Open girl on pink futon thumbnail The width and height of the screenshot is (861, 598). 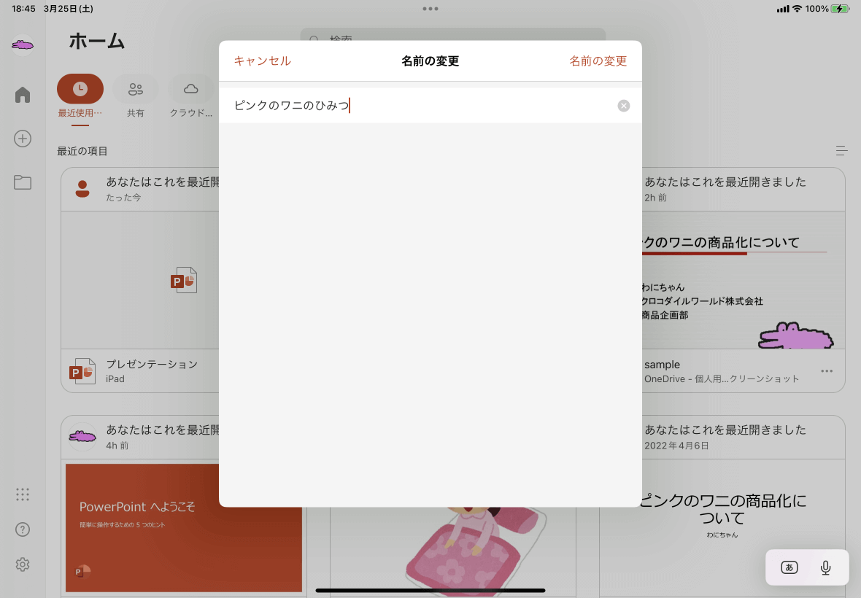tap(453, 551)
